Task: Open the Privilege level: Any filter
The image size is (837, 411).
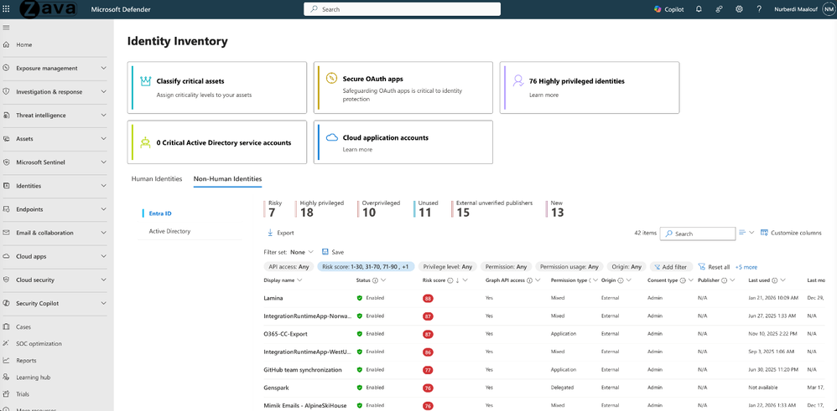Action: tap(447, 266)
